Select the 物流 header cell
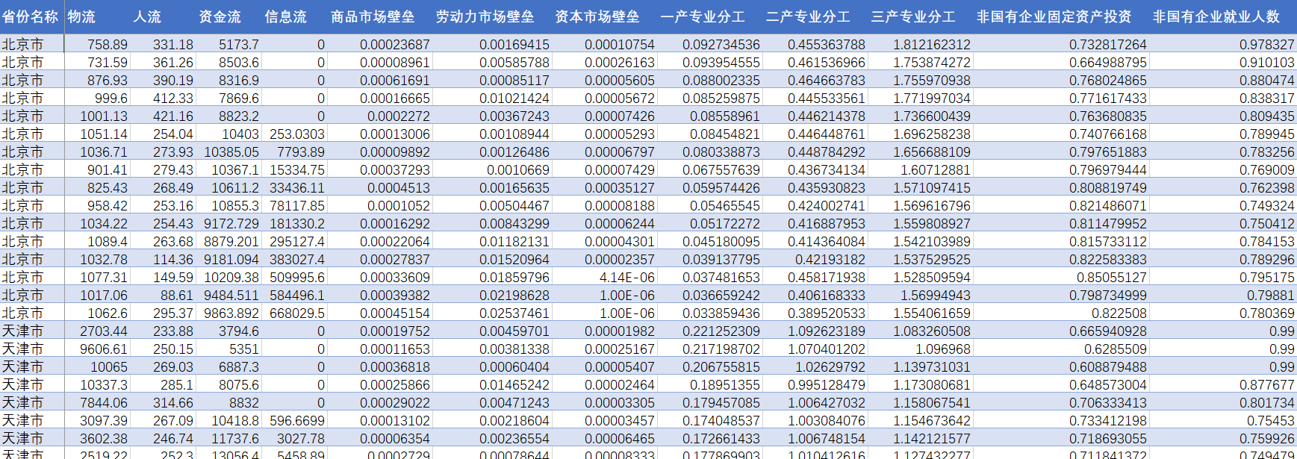1297x459 pixels. coord(82,16)
